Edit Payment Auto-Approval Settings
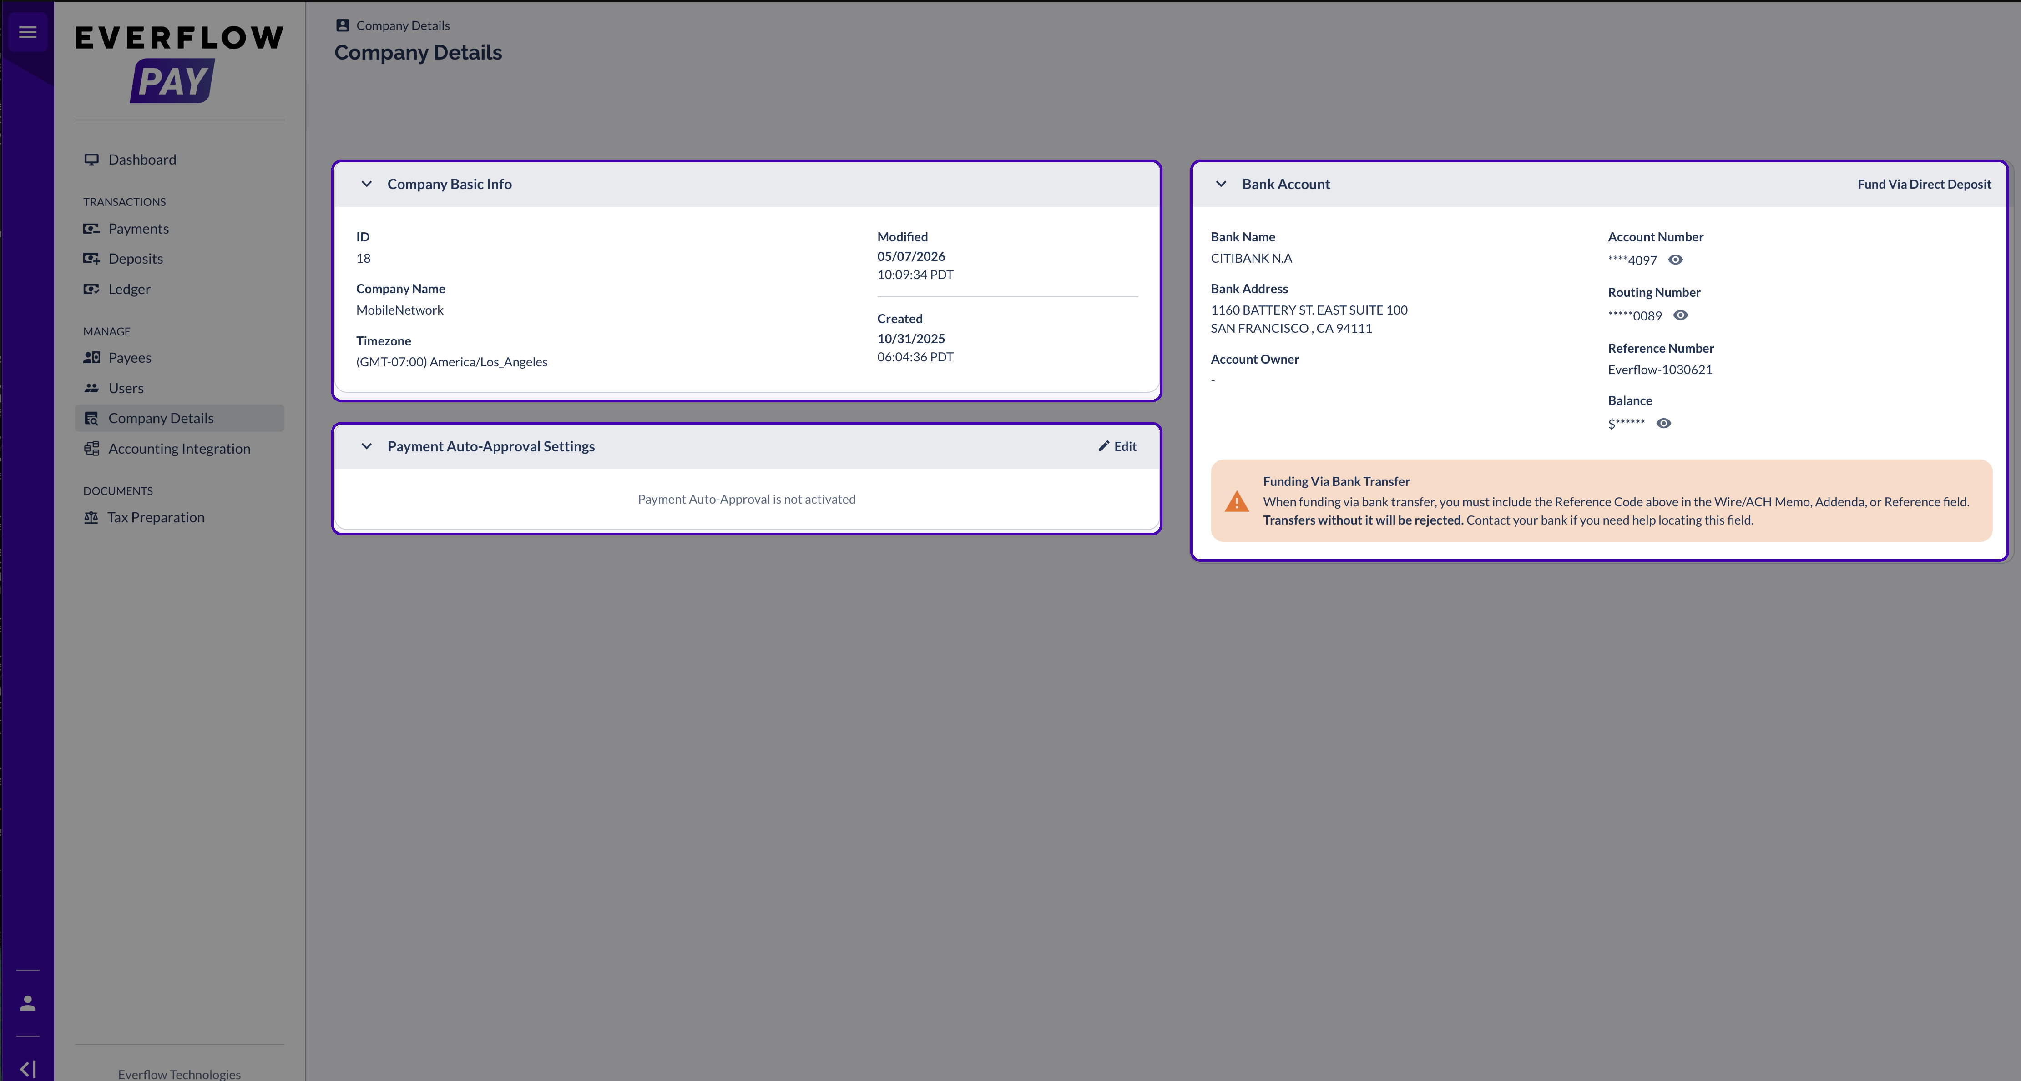The height and width of the screenshot is (1081, 2021). pos(1117,446)
